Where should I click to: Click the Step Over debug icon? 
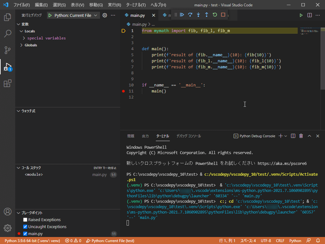(x=190, y=15)
